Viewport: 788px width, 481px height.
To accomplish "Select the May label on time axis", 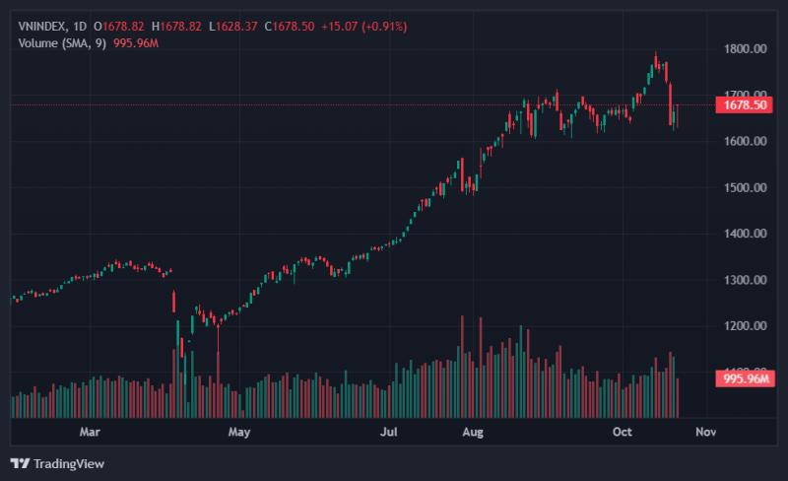I will 238,432.
